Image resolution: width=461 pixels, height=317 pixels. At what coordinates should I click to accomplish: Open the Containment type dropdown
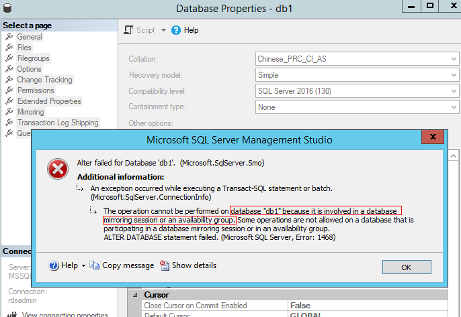point(357,107)
